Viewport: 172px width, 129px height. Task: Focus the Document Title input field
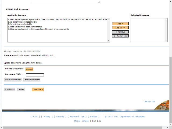click(35, 75)
